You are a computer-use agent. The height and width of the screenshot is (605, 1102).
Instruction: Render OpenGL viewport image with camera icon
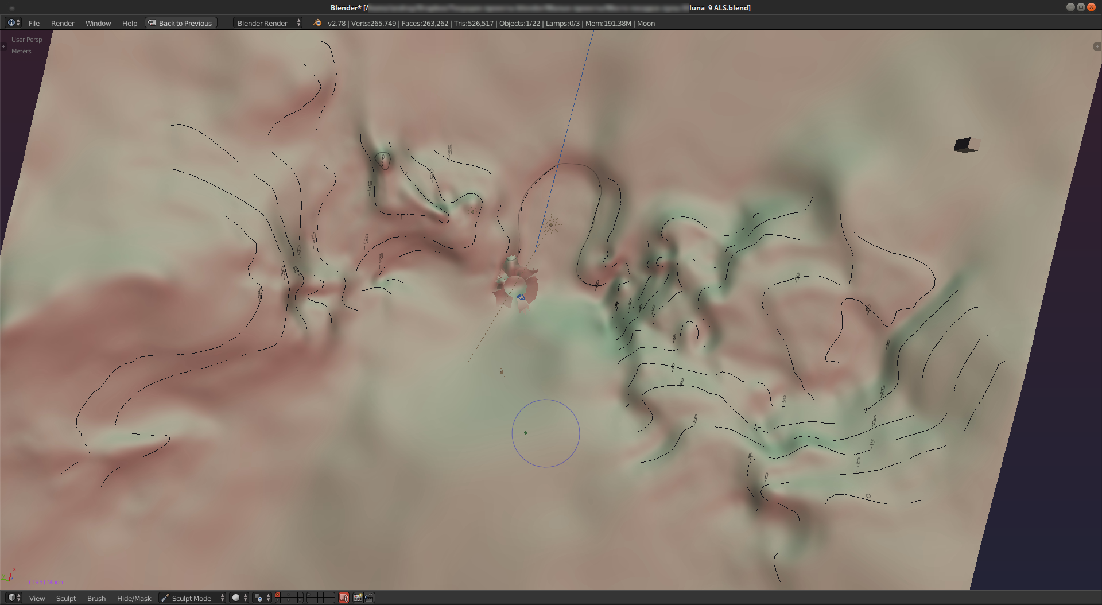358,598
